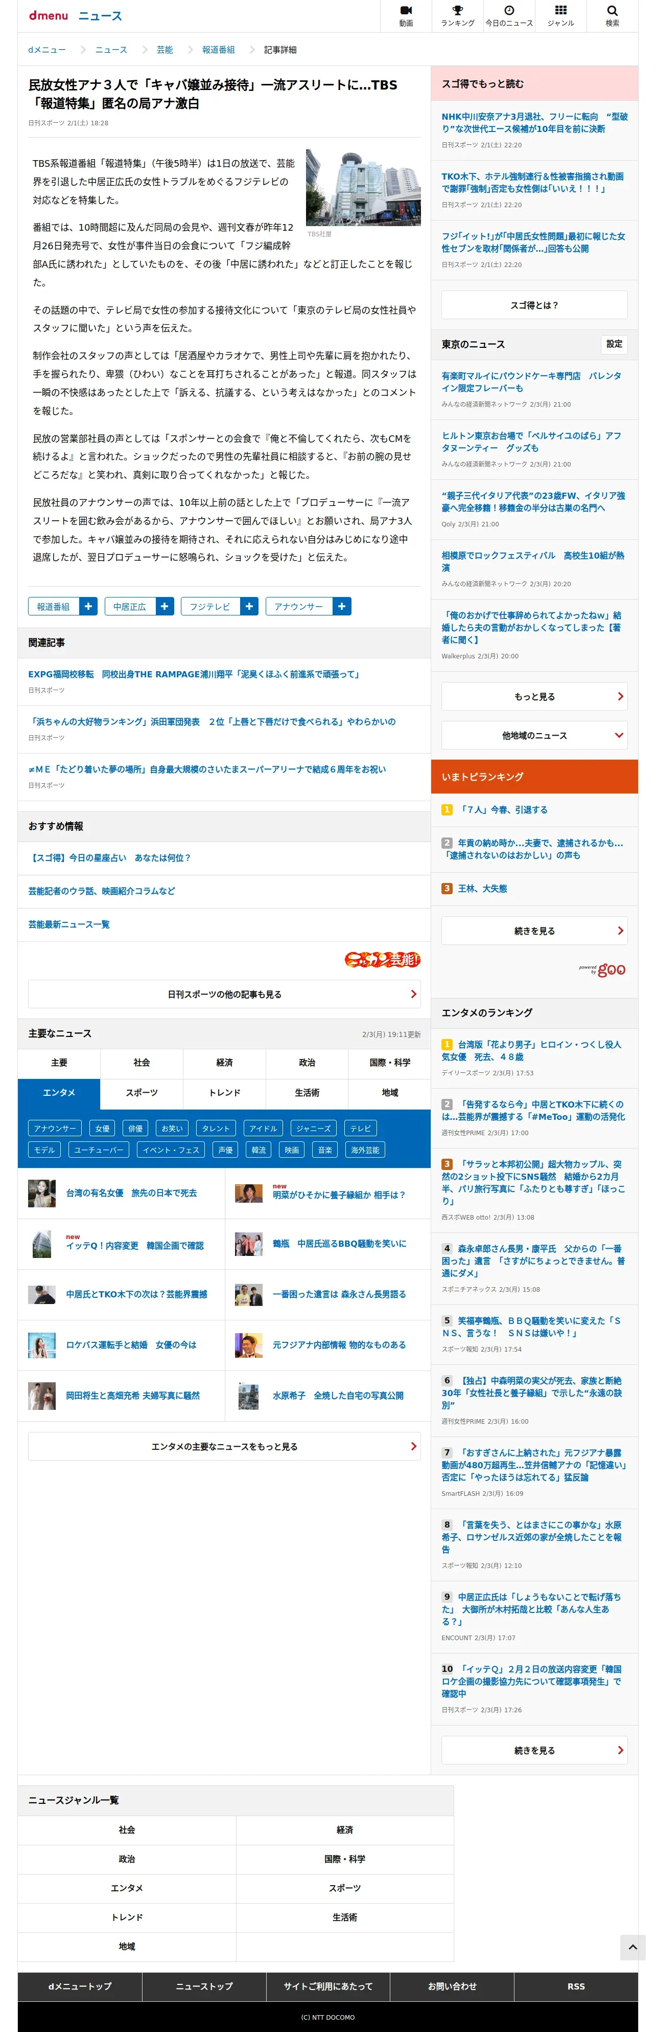Open the ランキング trophy icon
656x2032 pixels.
click(x=458, y=16)
